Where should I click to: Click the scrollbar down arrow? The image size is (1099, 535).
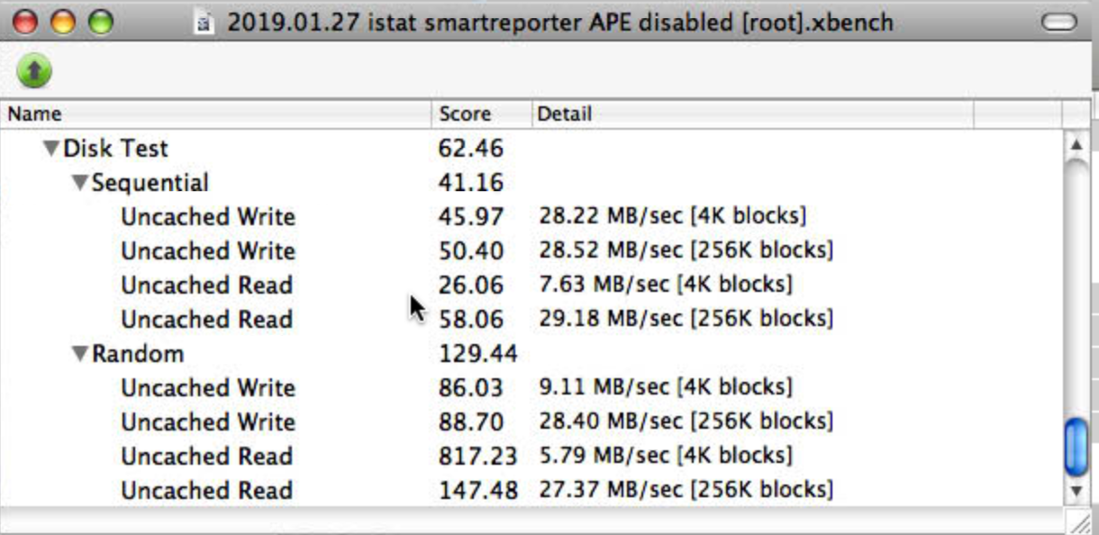(x=1075, y=491)
